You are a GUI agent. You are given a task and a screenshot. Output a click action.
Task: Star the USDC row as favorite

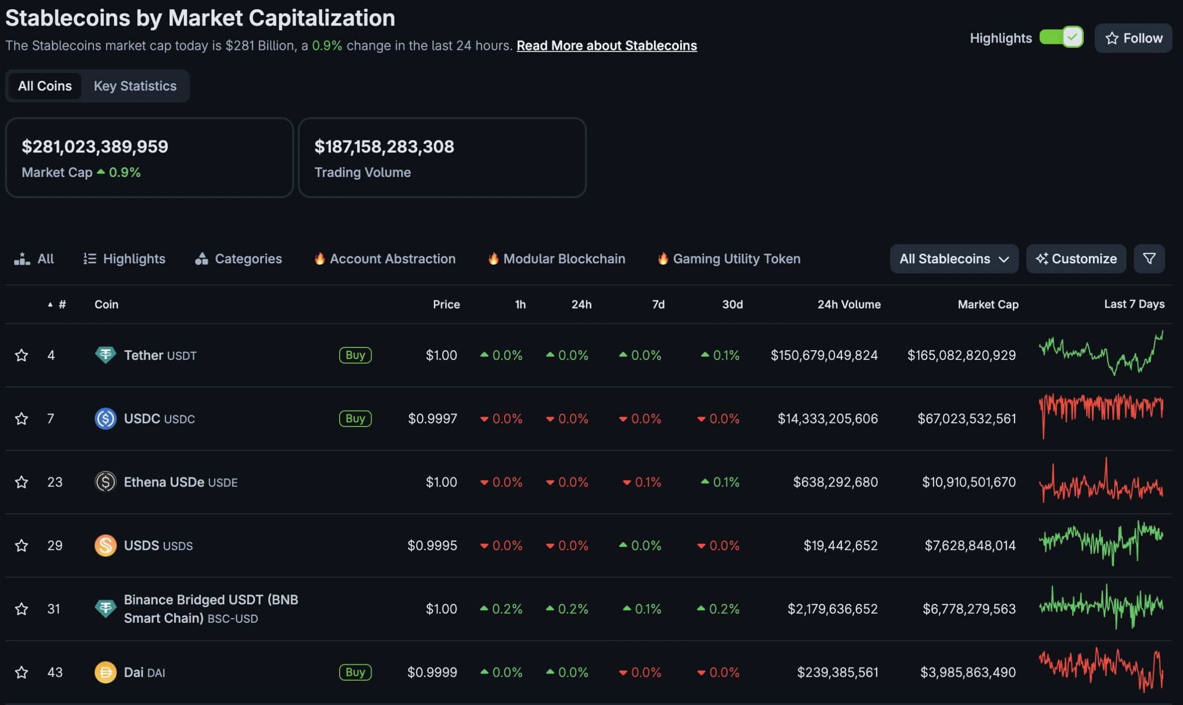pyautogui.click(x=21, y=419)
